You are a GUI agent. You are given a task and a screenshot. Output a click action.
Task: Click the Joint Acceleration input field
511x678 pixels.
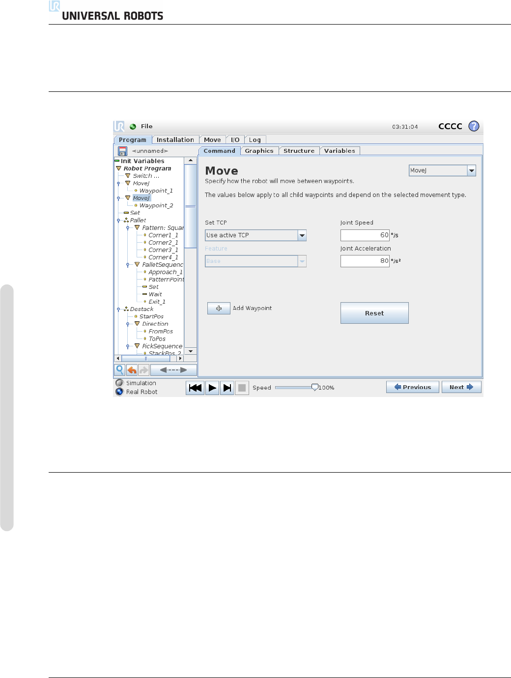pyautogui.click(x=365, y=261)
